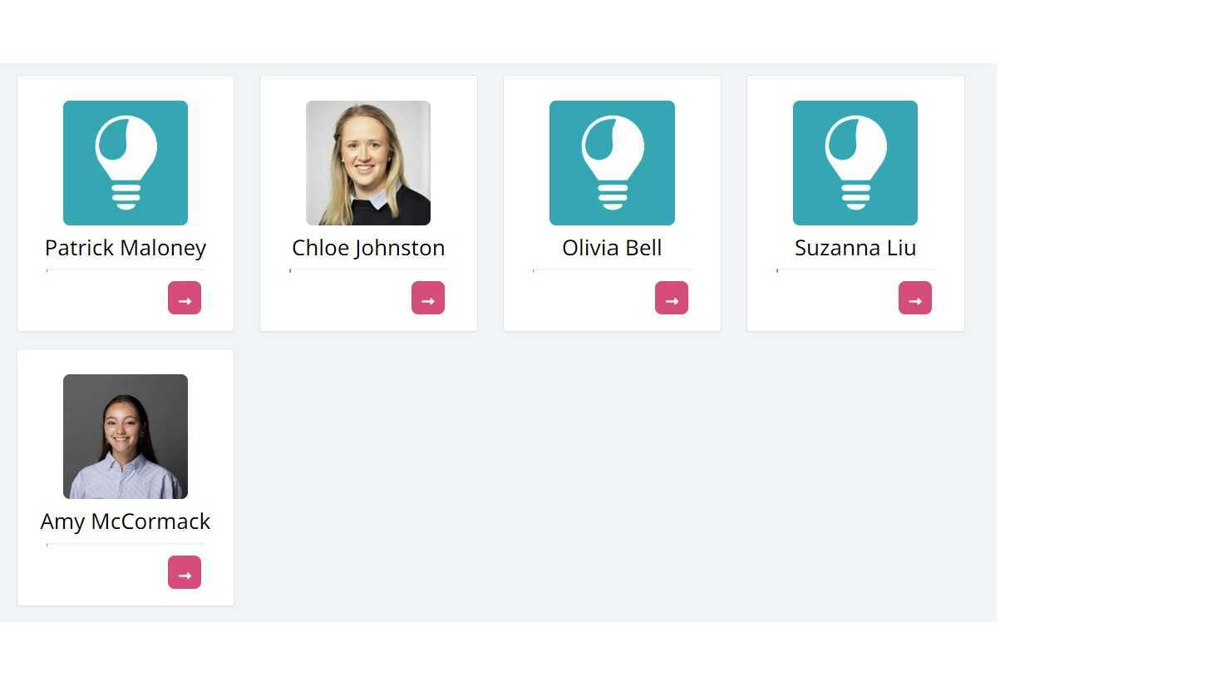Select the Chloe Johnston name link
The image size is (1222, 687).
coord(368,248)
